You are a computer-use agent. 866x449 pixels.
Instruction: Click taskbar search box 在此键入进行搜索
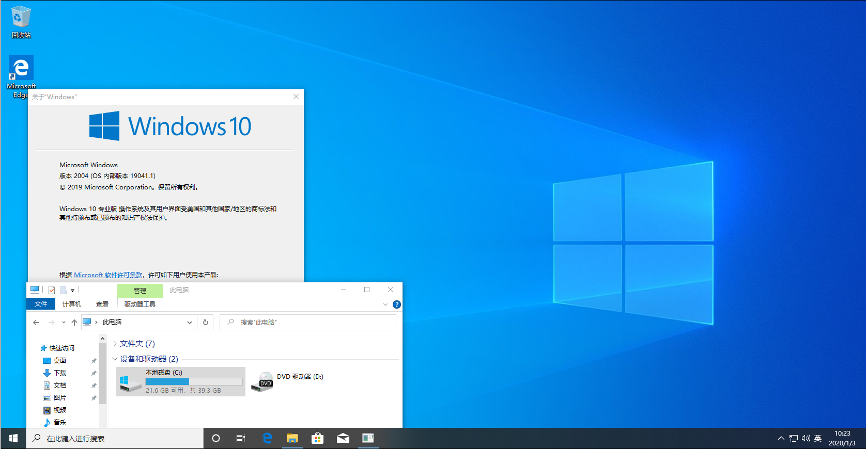[115, 438]
